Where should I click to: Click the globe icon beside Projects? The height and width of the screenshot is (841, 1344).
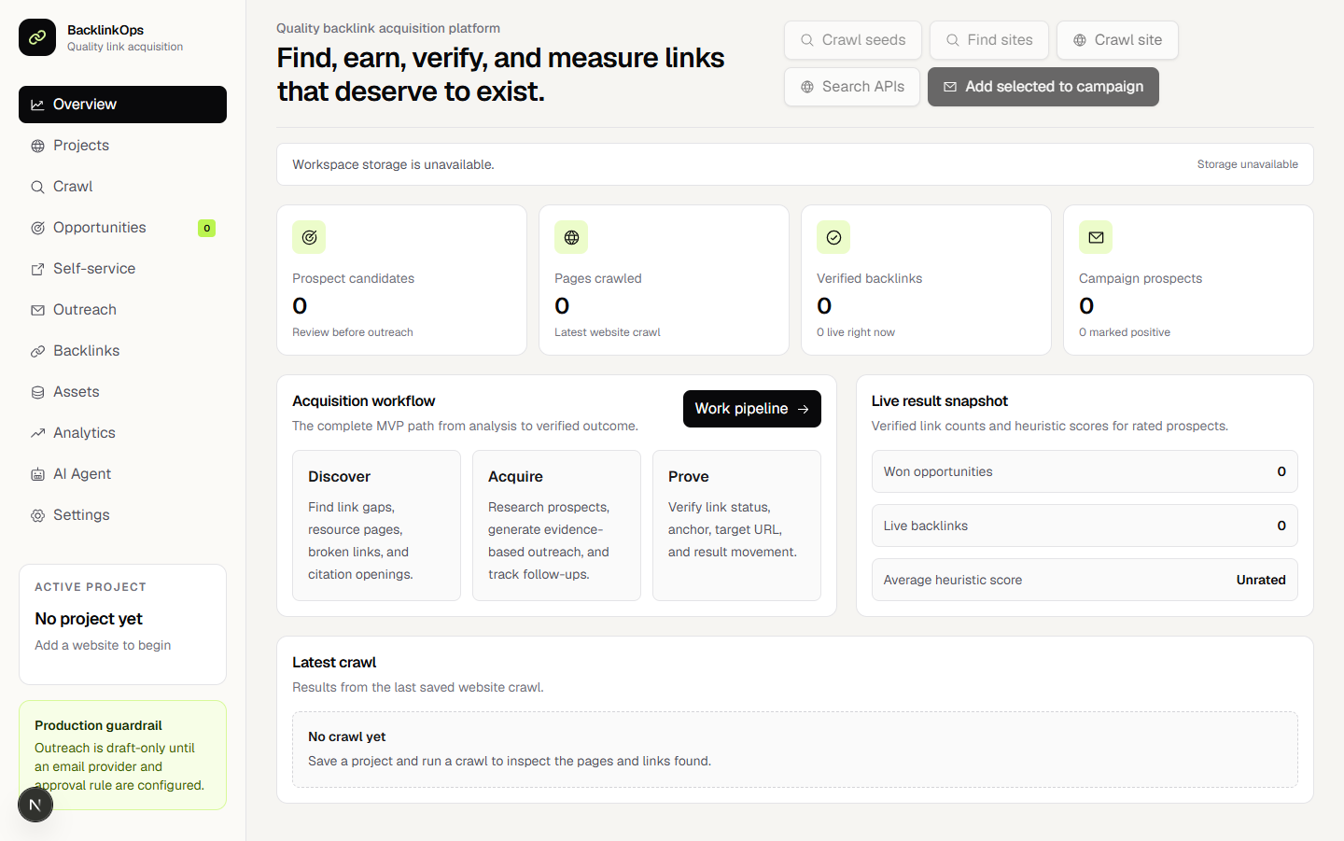pos(37,146)
